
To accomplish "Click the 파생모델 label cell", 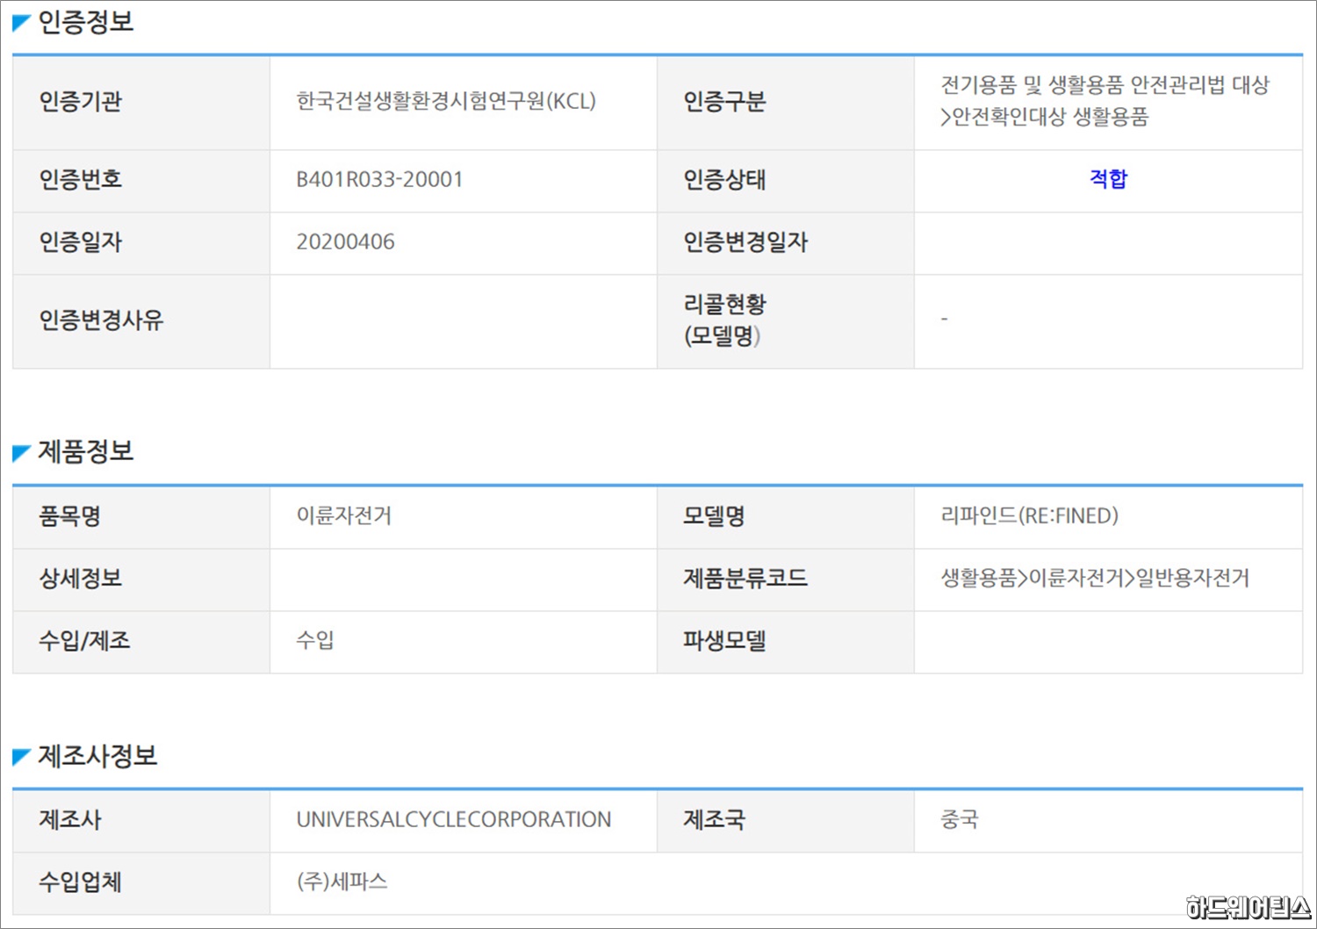I will click(x=786, y=643).
